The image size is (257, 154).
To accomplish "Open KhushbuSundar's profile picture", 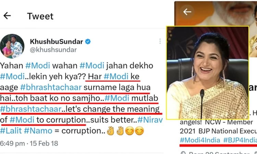I will [x=13, y=46].
